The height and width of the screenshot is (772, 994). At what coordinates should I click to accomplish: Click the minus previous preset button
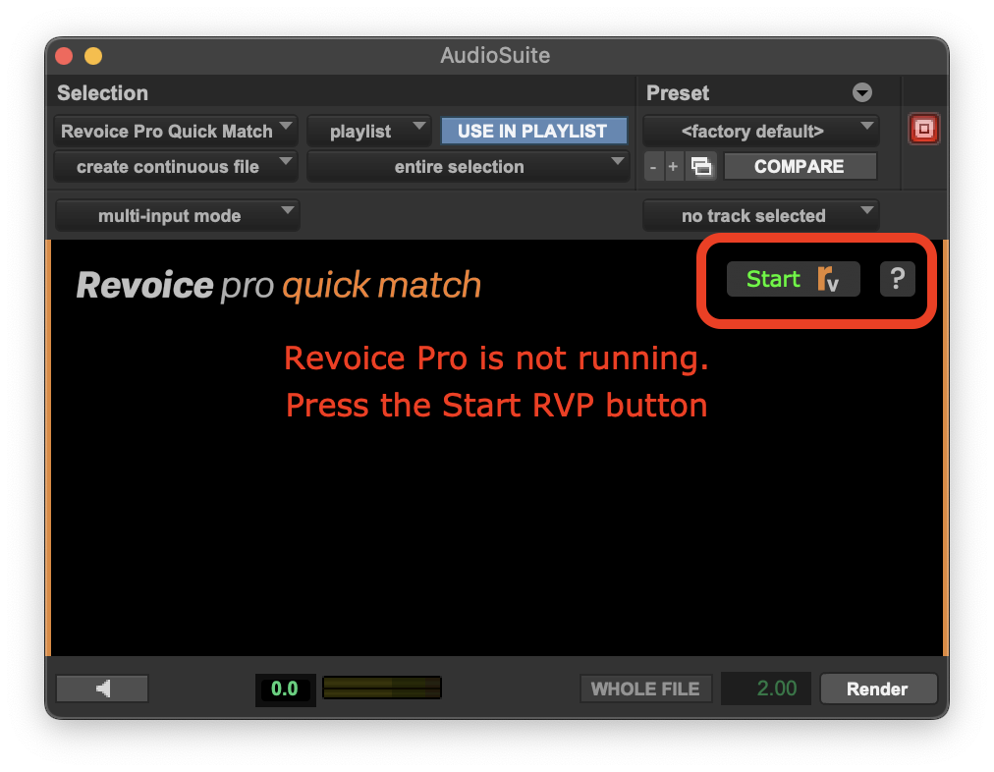(653, 167)
